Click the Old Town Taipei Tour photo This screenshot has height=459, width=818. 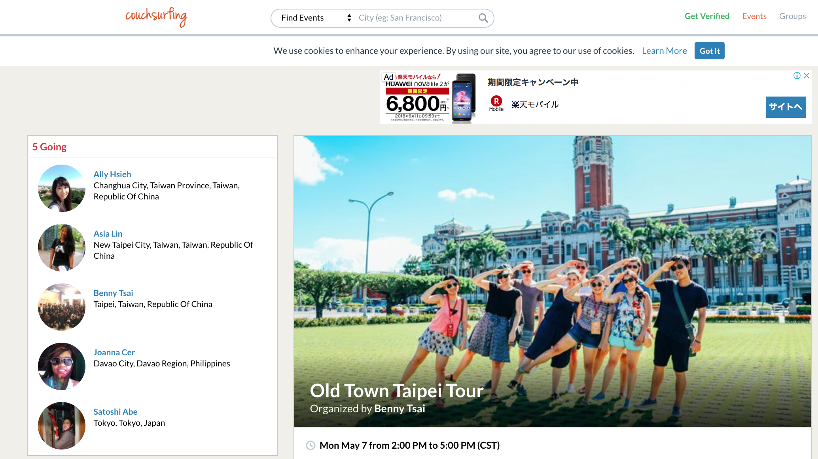point(552,257)
